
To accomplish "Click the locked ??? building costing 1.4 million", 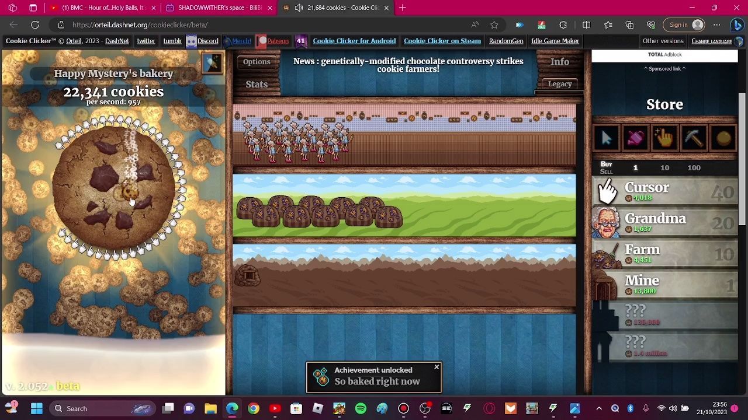I will coord(664,347).
